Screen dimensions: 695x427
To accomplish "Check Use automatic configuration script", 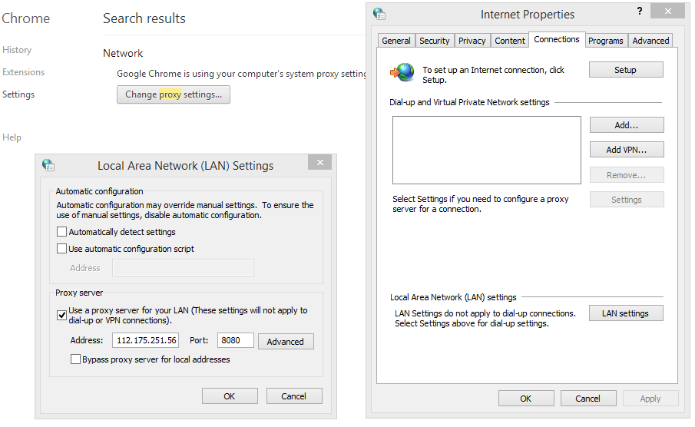I will tap(62, 249).
